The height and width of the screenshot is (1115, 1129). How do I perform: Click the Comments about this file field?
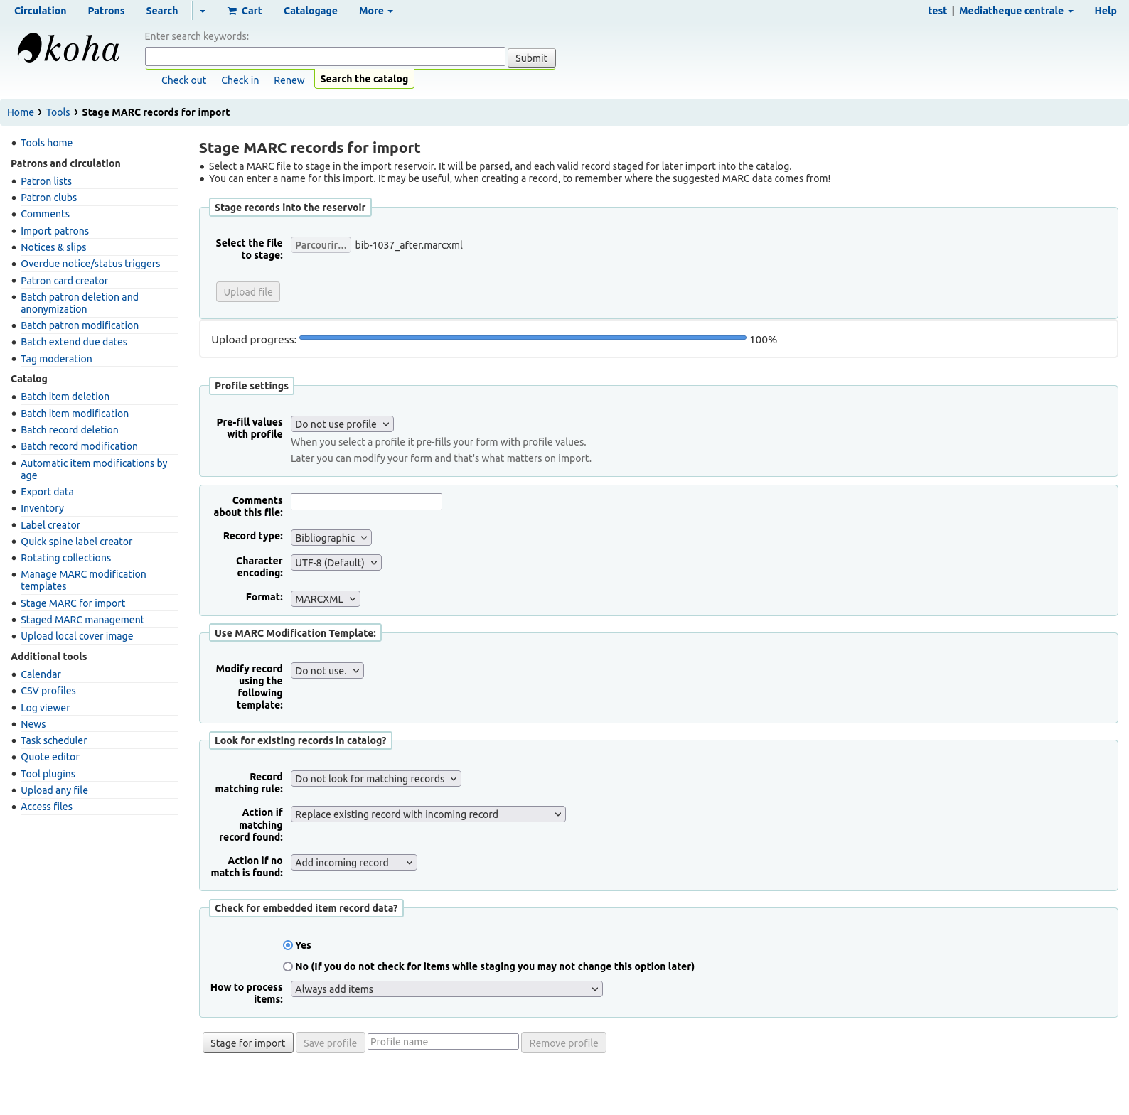(366, 502)
